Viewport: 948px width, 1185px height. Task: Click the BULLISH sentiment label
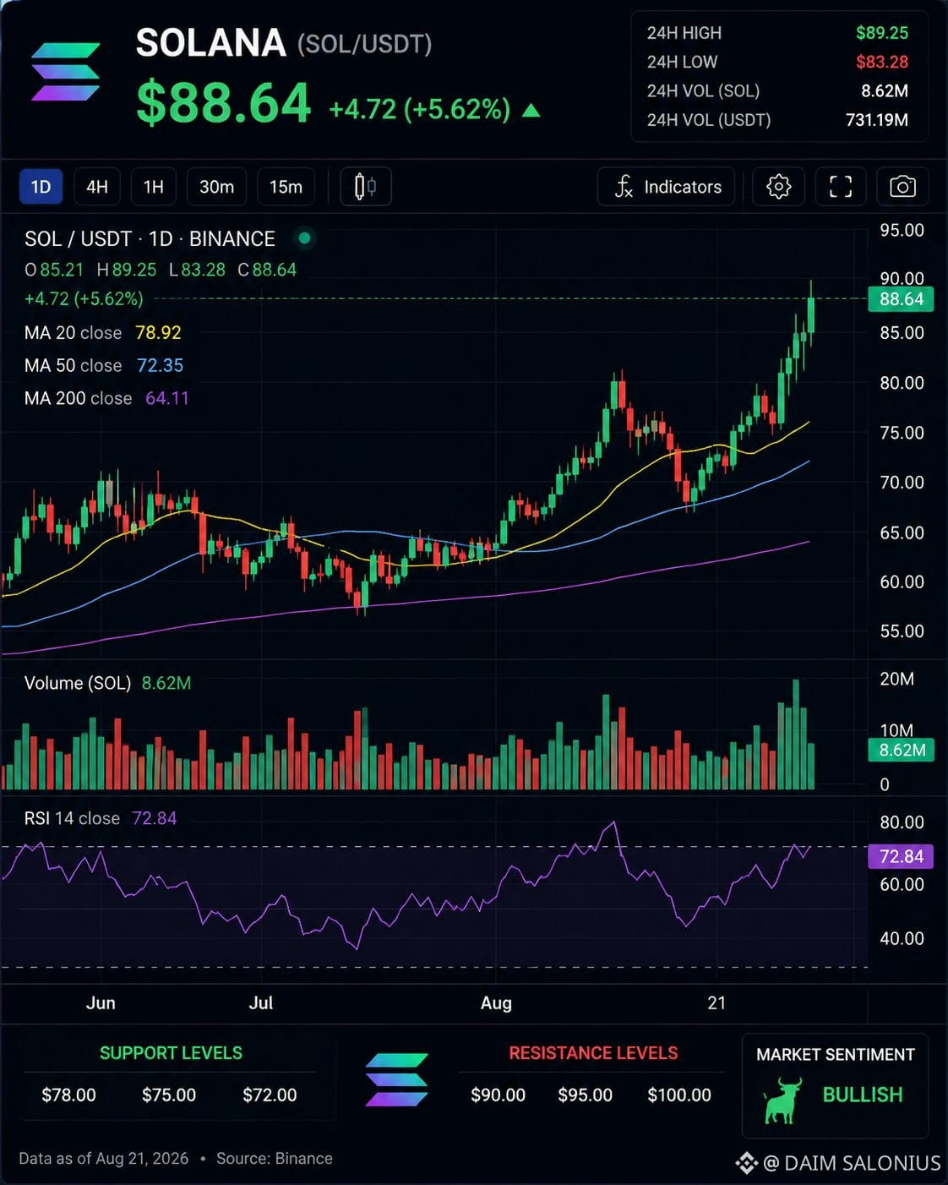coord(863,1095)
